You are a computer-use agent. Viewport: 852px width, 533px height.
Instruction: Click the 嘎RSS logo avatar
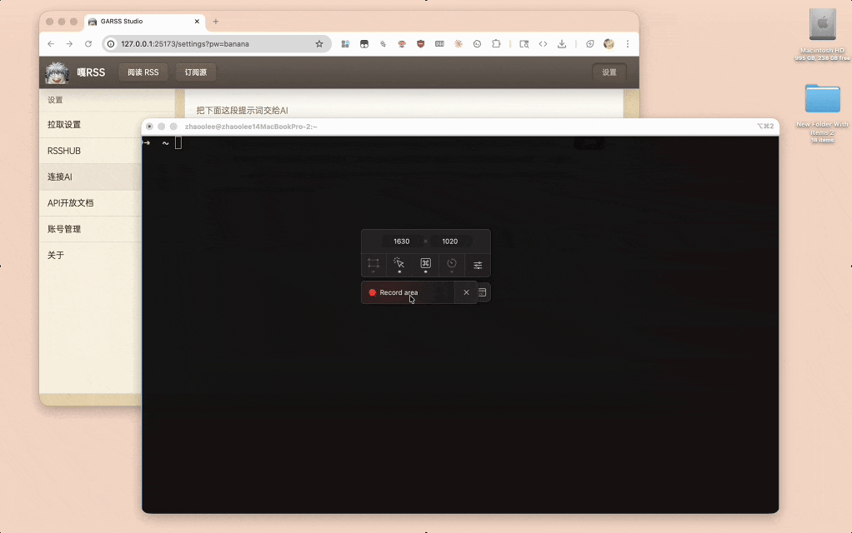(57, 72)
